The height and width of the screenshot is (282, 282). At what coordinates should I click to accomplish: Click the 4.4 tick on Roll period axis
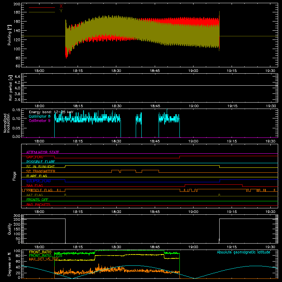(17, 76)
